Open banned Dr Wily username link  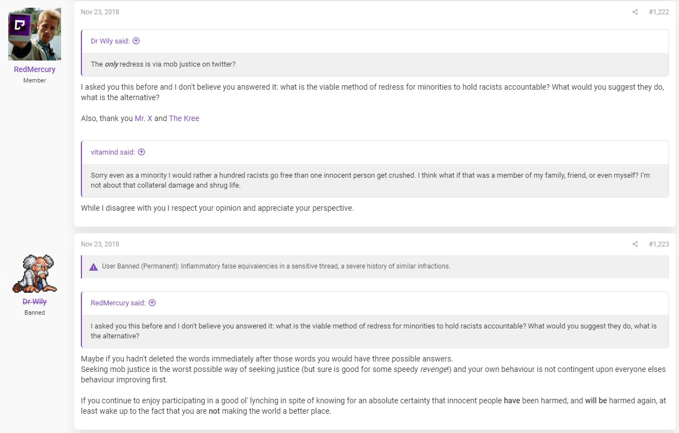click(35, 302)
